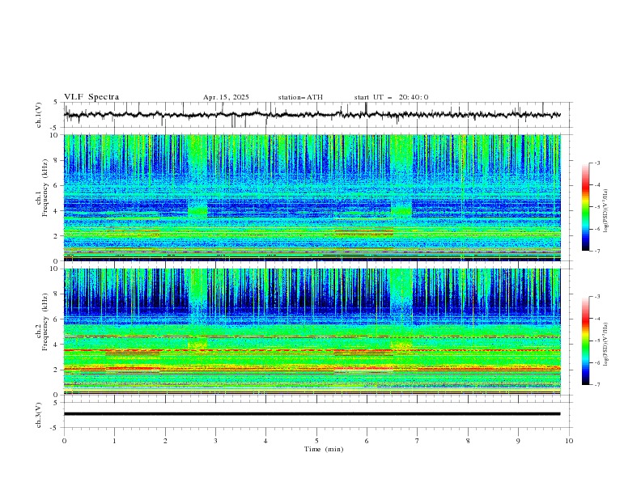Viewport: 641px width, 495px height.
Task: Click the "4" tick on ch.2 frequency axis
Action: point(57,345)
